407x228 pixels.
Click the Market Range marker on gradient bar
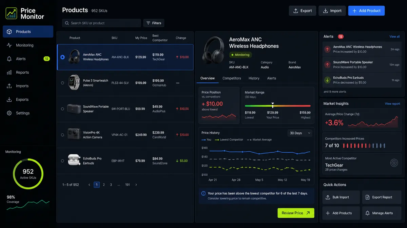pyautogui.click(x=273, y=105)
